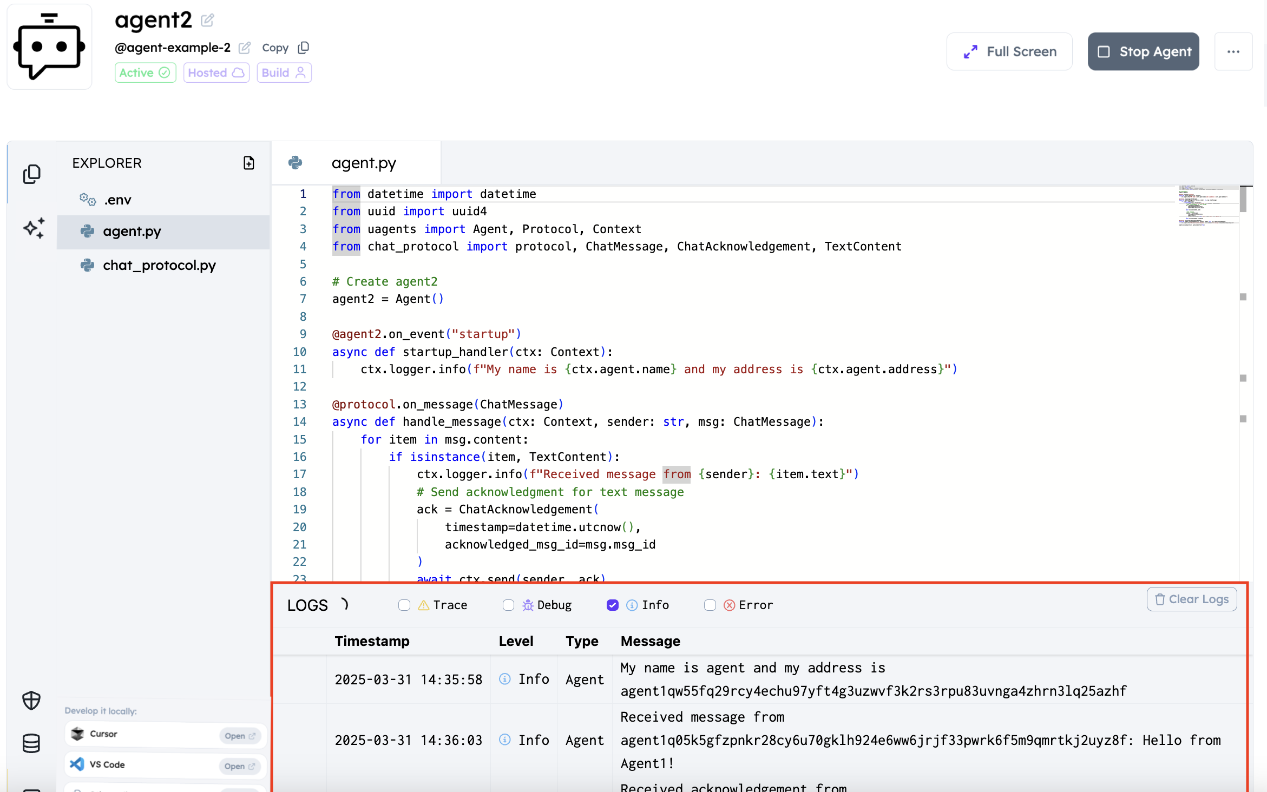The height and width of the screenshot is (792, 1267).
Task: Disable the Info log filter
Action: (x=613, y=605)
